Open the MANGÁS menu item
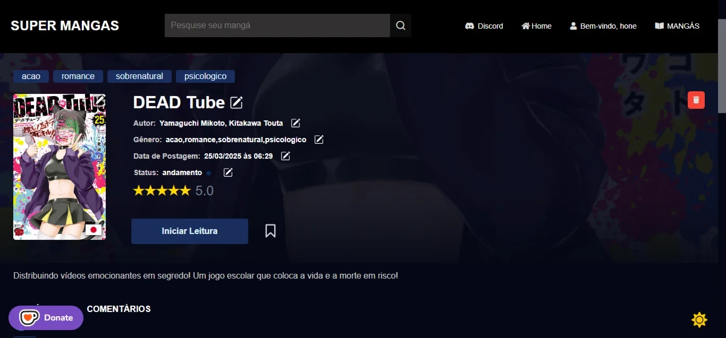 click(677, 25)
